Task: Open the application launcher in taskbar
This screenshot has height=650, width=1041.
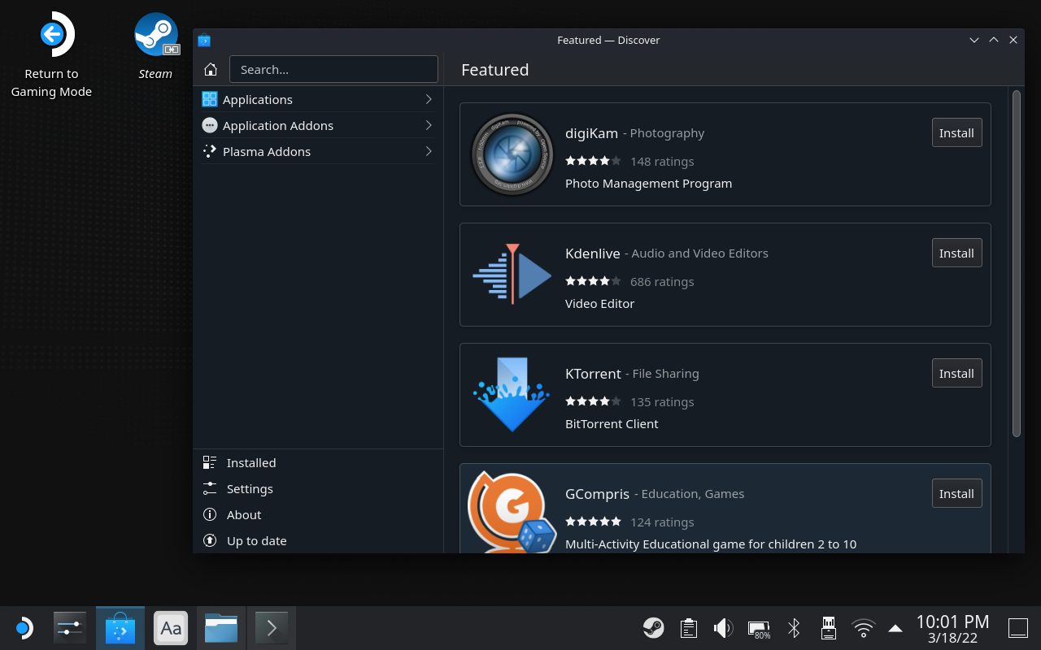Action: tap(24, 628)
